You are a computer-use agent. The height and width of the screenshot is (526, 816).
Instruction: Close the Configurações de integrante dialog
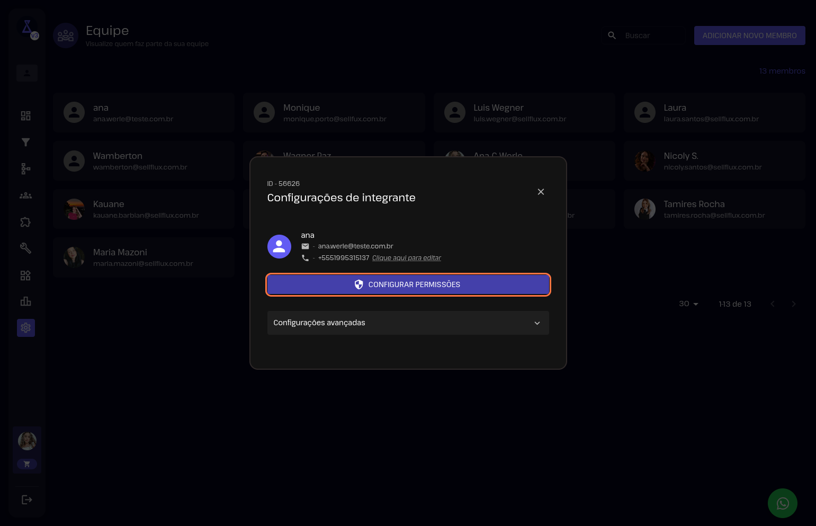541,192
